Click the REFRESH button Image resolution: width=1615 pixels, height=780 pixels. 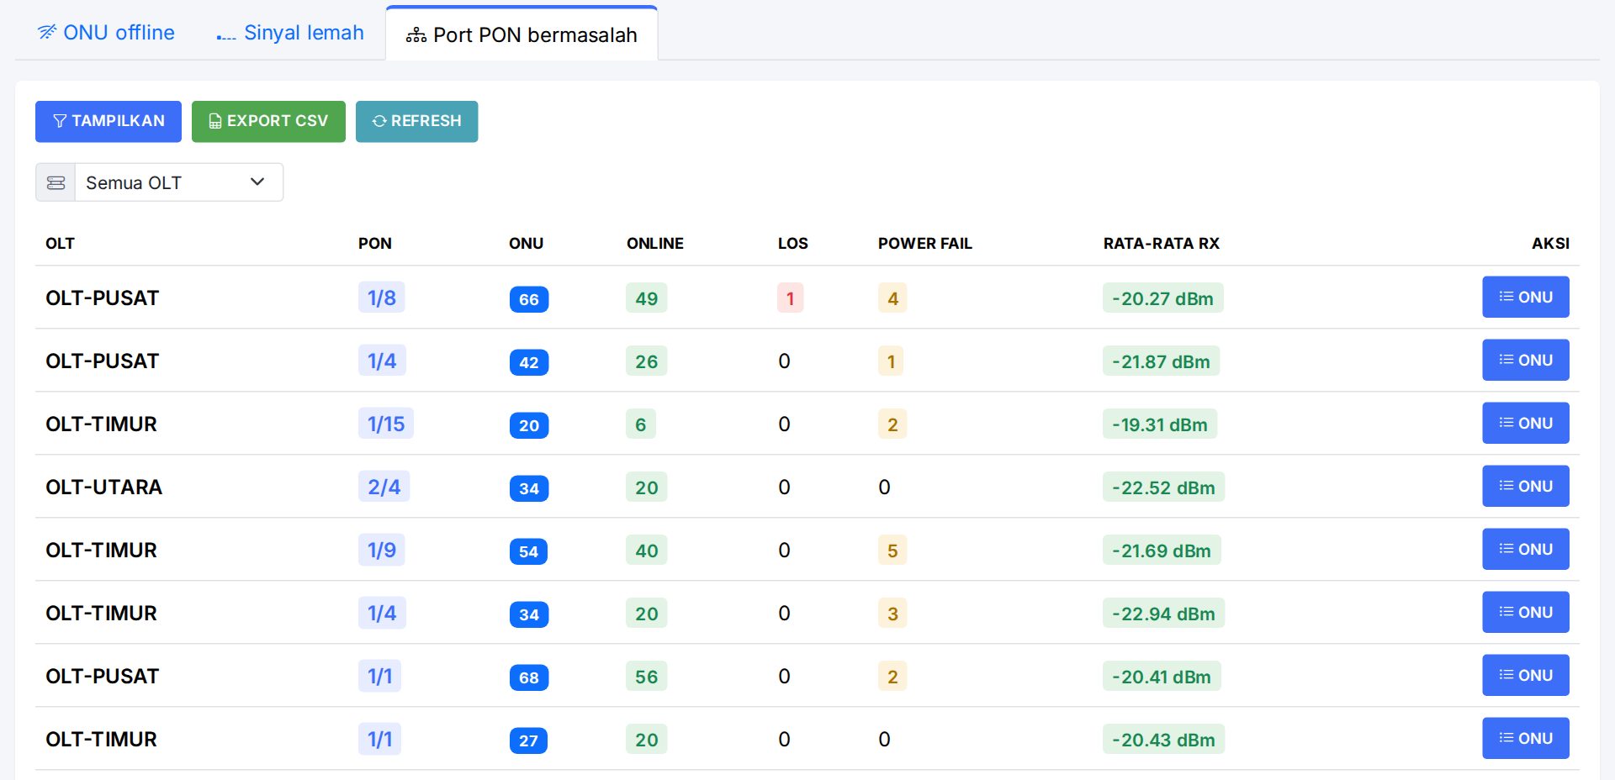click(416, 121)
